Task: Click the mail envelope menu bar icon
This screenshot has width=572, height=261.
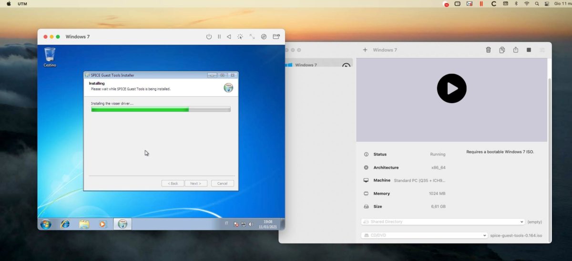Action: [470, 3]
